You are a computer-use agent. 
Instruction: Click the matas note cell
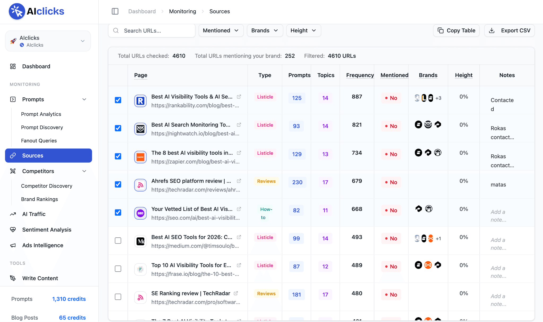click(x=498, y=185)
